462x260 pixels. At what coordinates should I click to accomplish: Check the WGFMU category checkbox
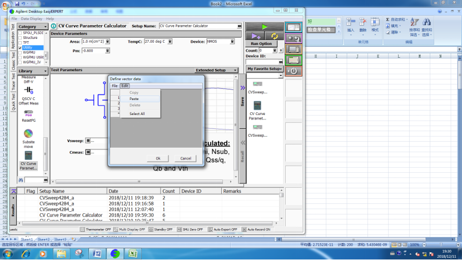click(x=20, y=52)
